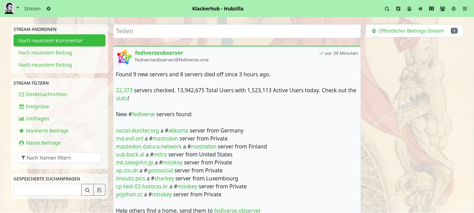Expand the hamburger menu in the navbar

tap(465, 9)
